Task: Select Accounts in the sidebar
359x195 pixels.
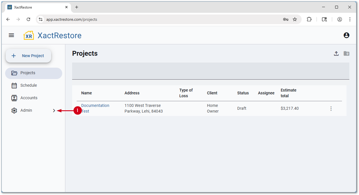Action: coord(29,98)
